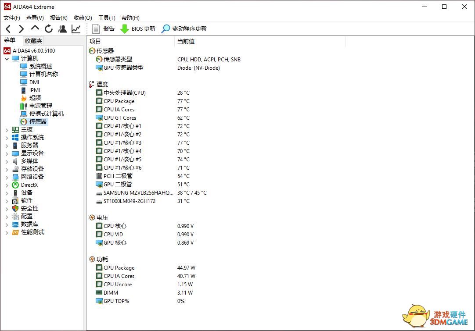475x331 pixels.
Task: Click the laptop icon next to 便携式计算机
Action: (x=24, y=114)
